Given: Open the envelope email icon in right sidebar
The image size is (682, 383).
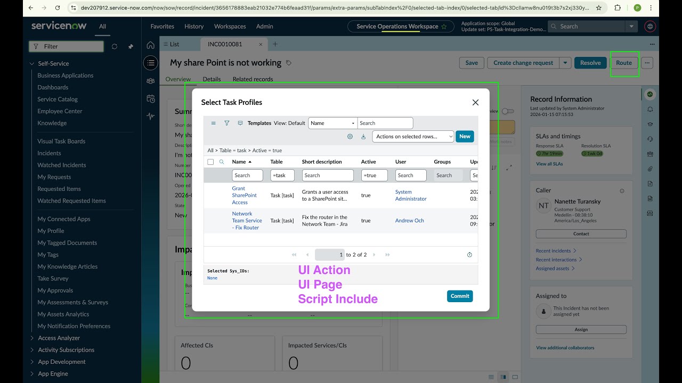Looking at the screenshot, I should (650, 213).
